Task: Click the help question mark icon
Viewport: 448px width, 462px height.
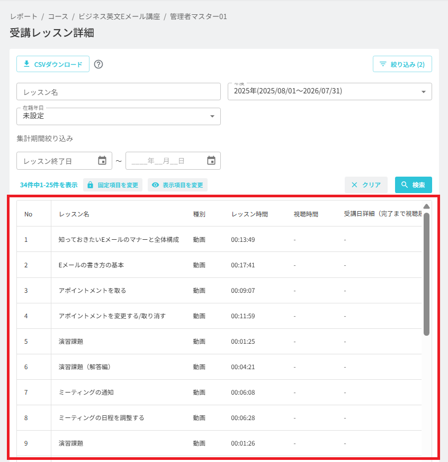Action: [x=98, y=64]
